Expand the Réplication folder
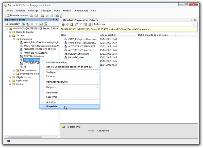This screenshot has height=148, width=203. click(10, 81)
